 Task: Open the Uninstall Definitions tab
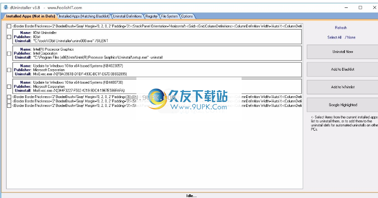(x=127, y=16)
